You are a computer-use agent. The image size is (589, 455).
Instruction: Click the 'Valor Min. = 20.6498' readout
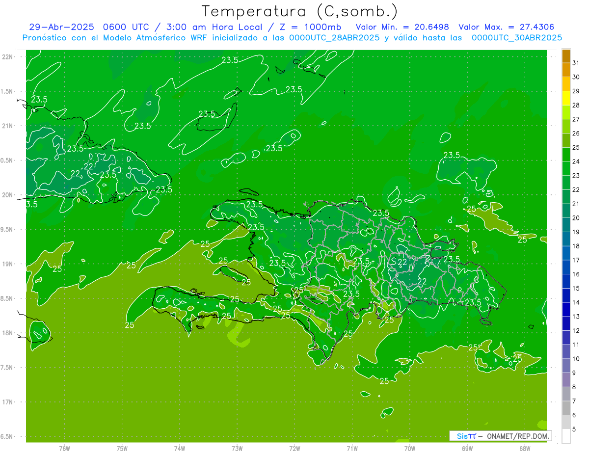click(402, 27)
